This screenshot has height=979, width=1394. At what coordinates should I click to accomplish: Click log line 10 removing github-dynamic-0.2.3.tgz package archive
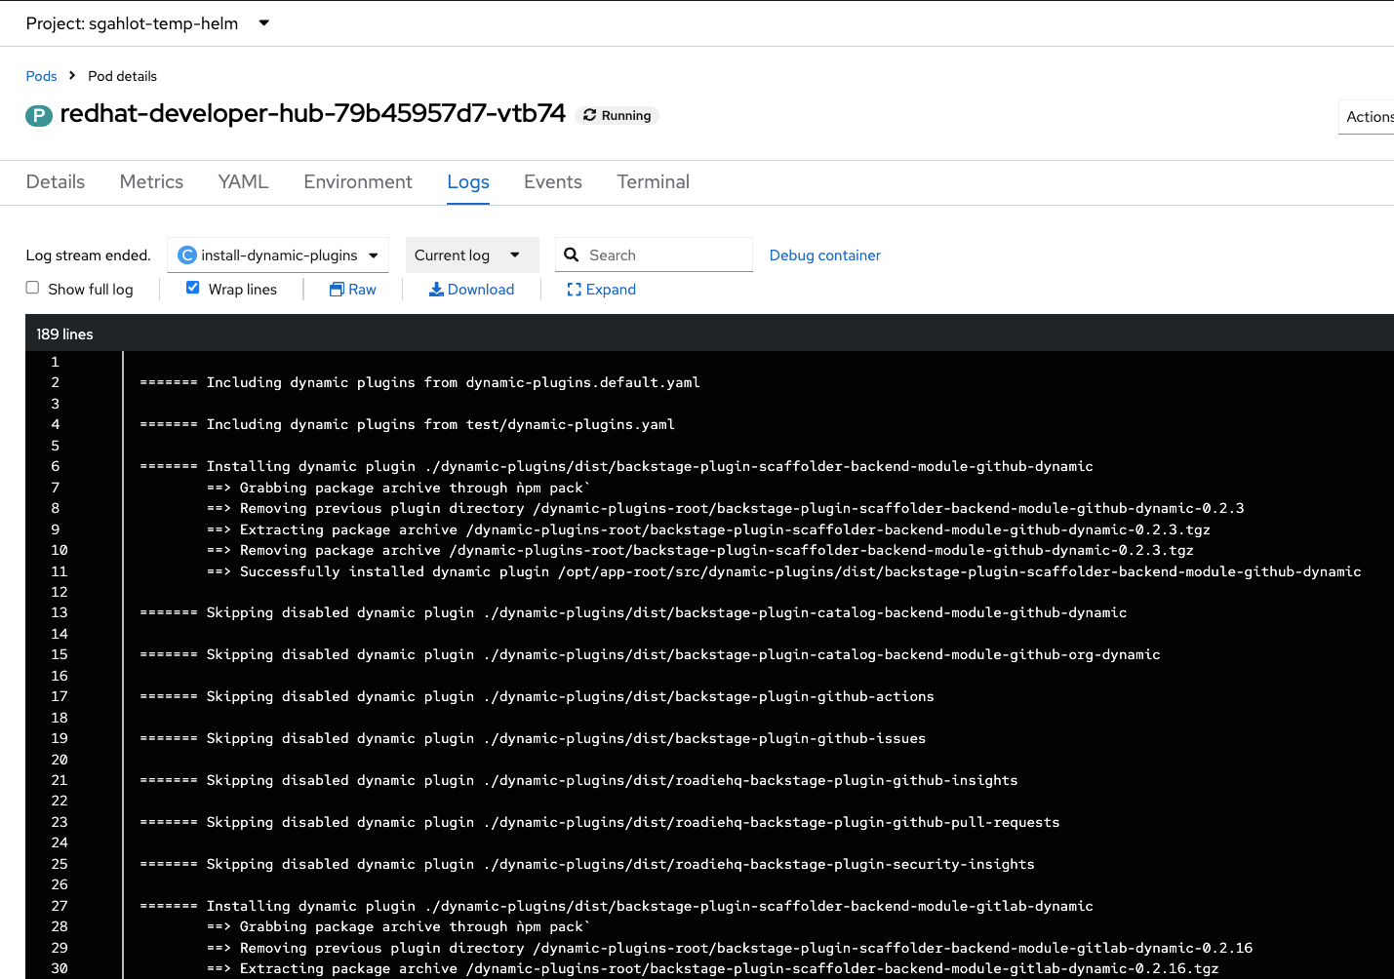[700, 551]
